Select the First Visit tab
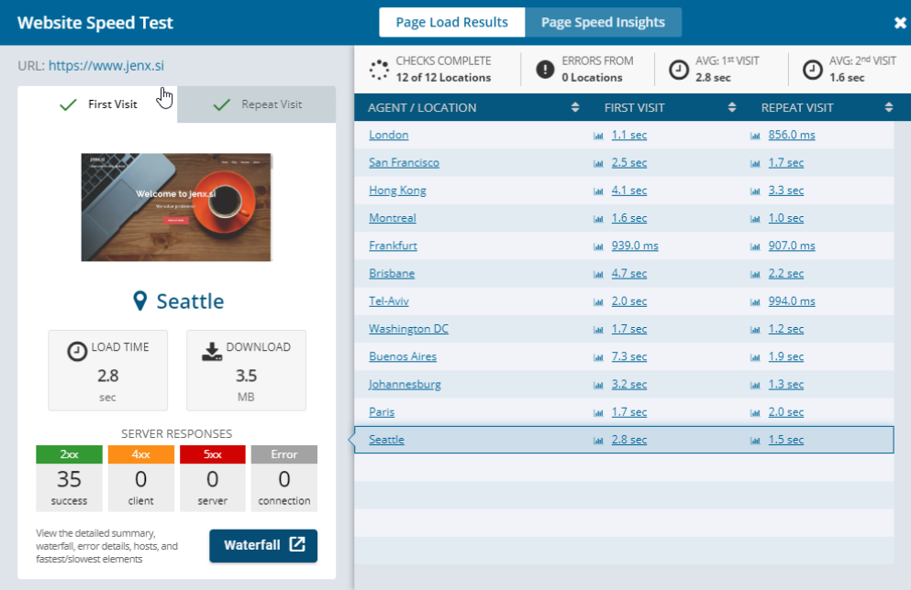Screen dimensions: 911x590 97,104
